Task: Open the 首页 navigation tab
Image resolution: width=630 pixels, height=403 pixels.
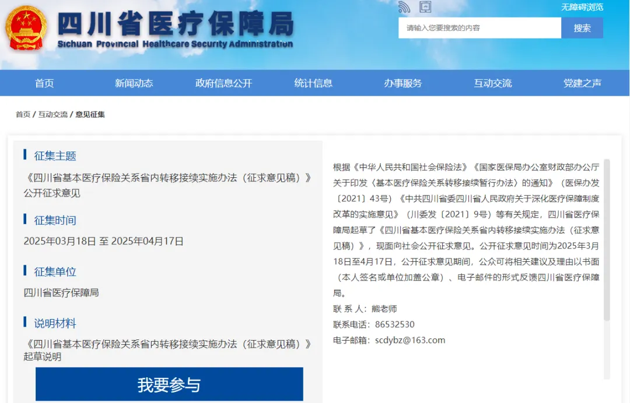Action: point(44,83)
